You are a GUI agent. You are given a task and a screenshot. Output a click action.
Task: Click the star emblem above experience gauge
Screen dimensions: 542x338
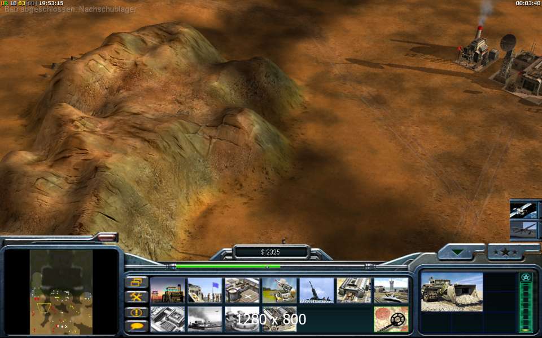click(526, 278)
